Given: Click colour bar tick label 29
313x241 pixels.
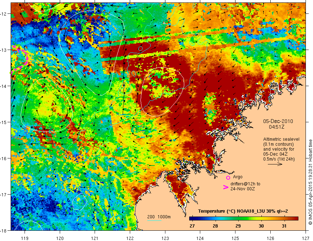Looking at the screenshot, I should 238,226.
